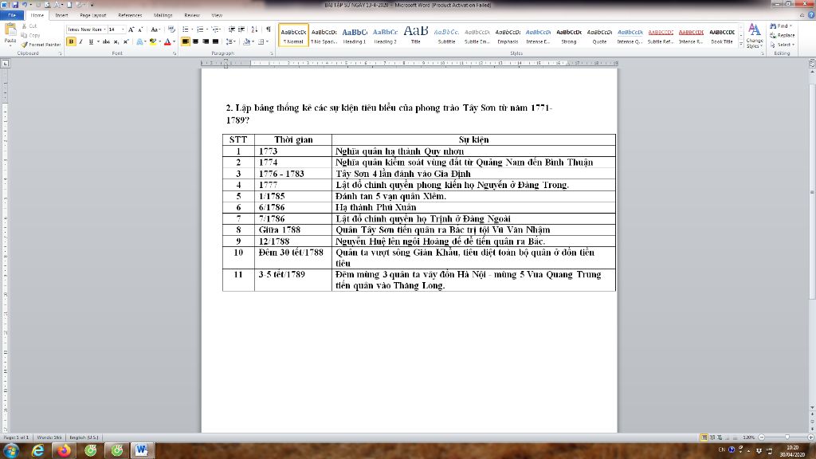Apply the No Spacing style
The width and height of the screenshot is (816, 459).
(324, 35)
